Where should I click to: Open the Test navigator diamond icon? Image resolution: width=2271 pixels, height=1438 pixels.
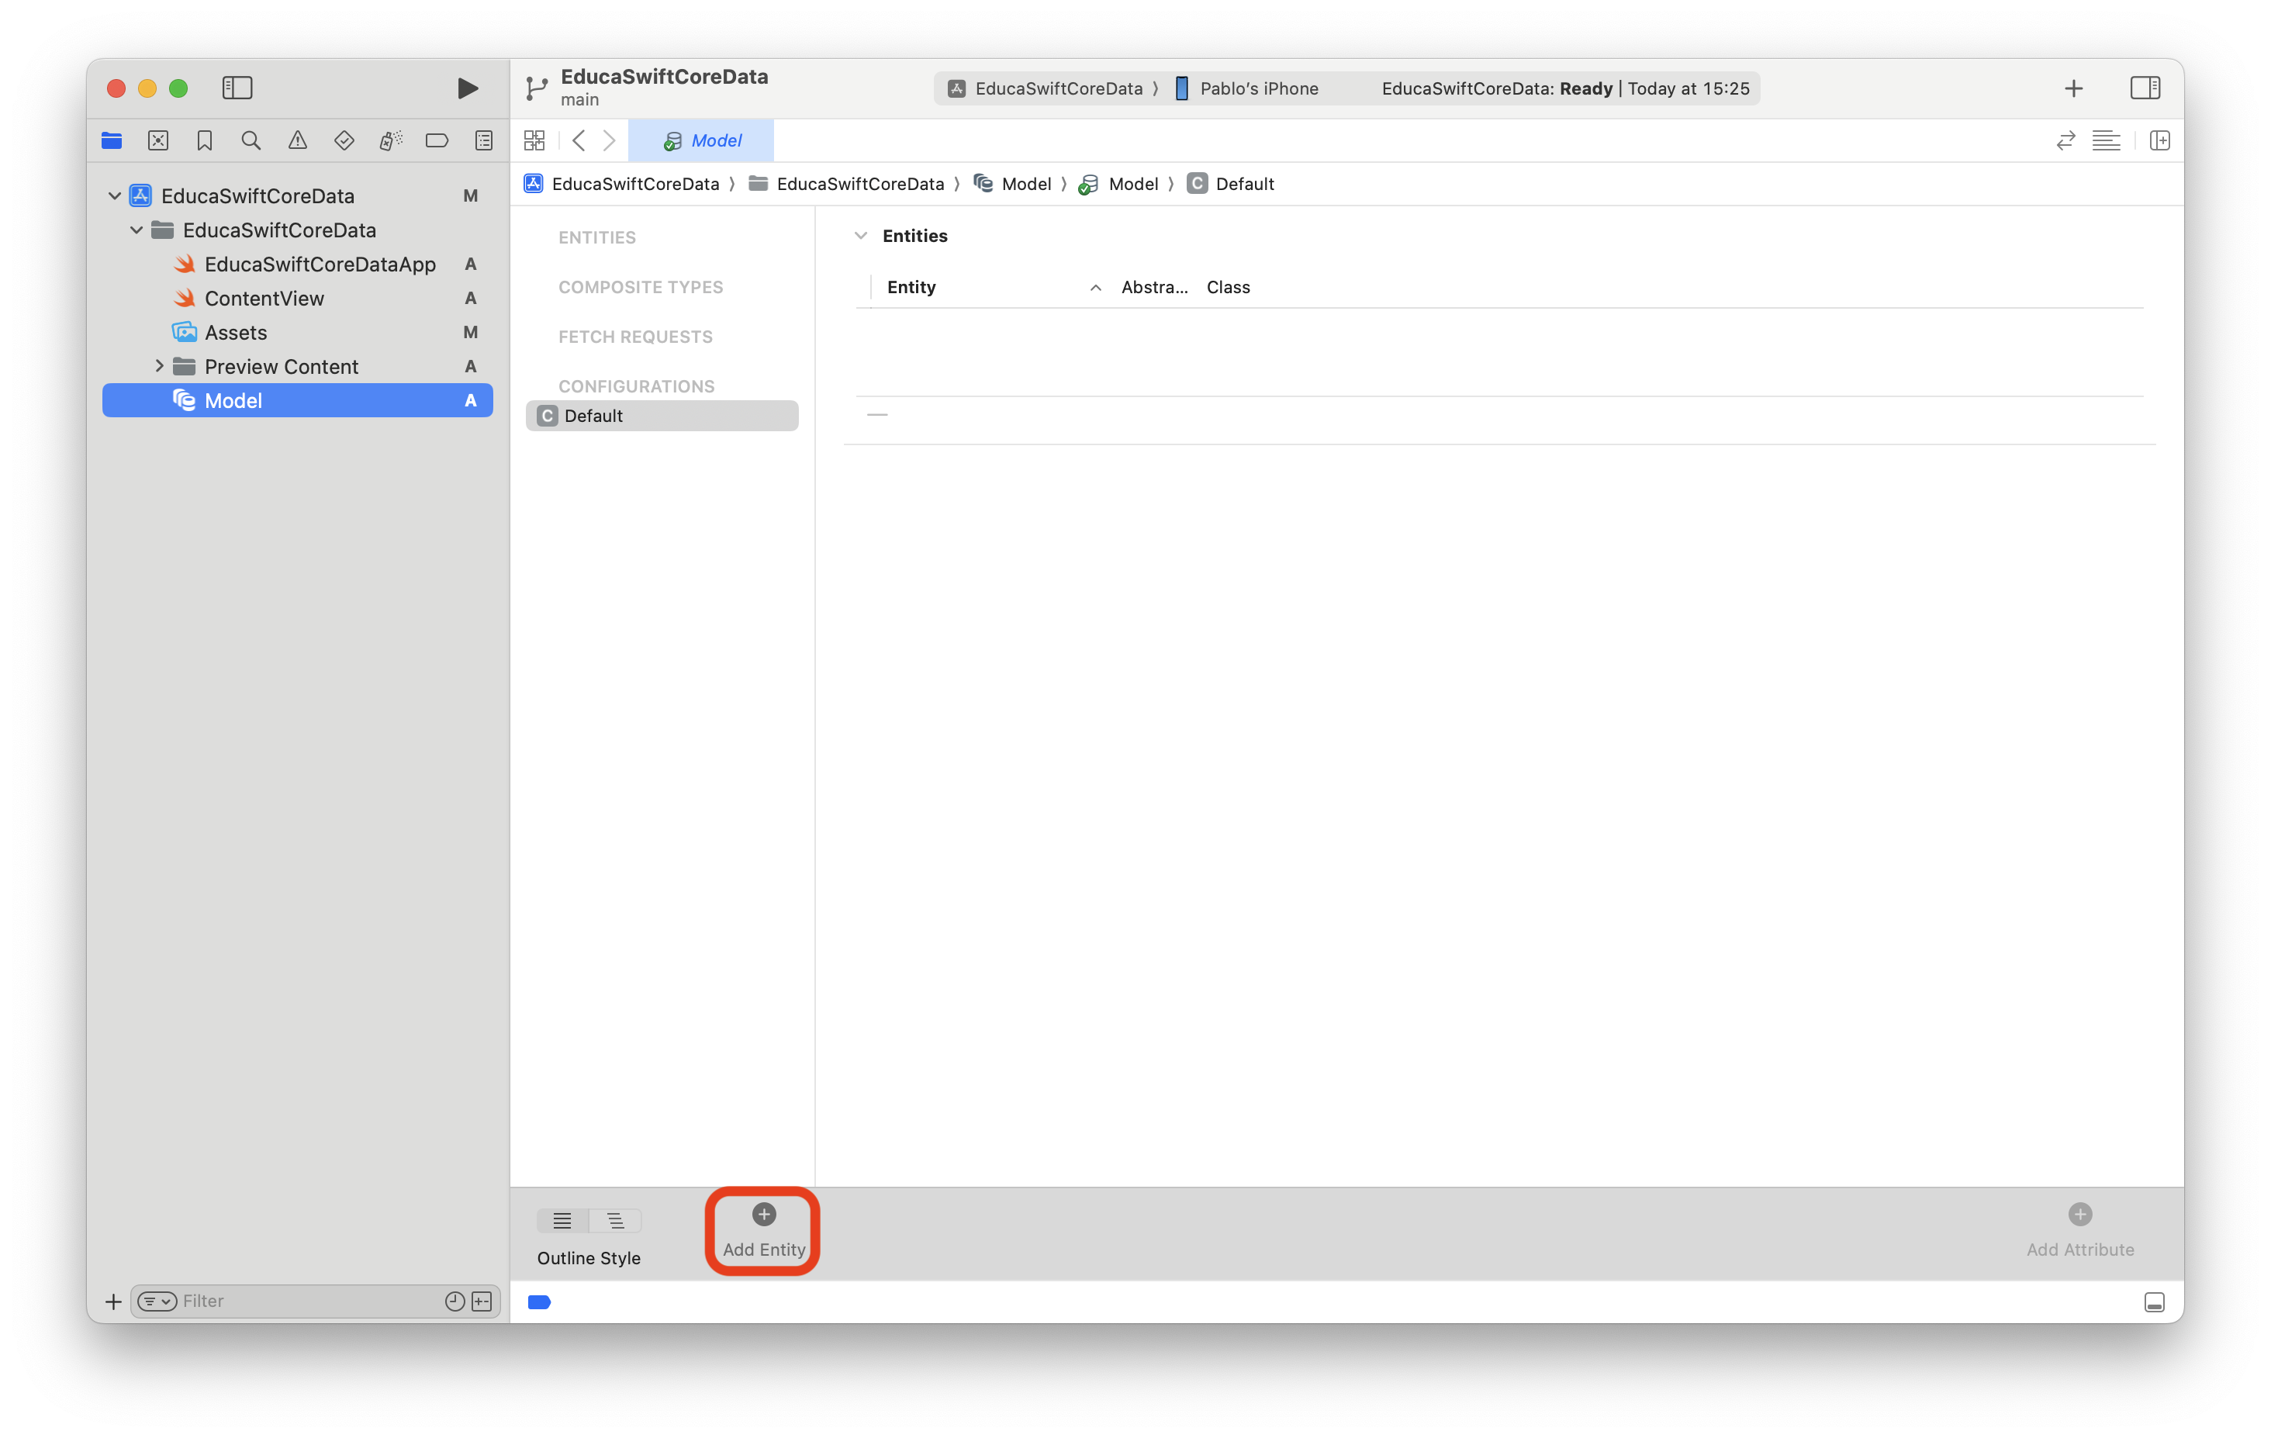point(344,140)
